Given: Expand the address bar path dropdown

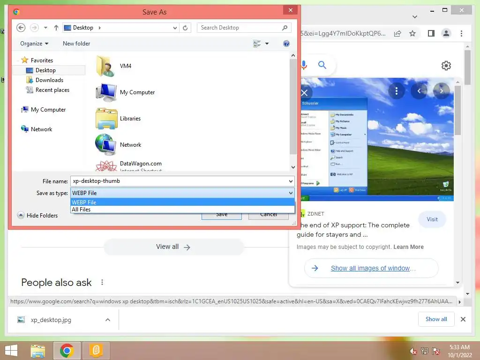Looking at the screenshot, I should tap(175, 28).
